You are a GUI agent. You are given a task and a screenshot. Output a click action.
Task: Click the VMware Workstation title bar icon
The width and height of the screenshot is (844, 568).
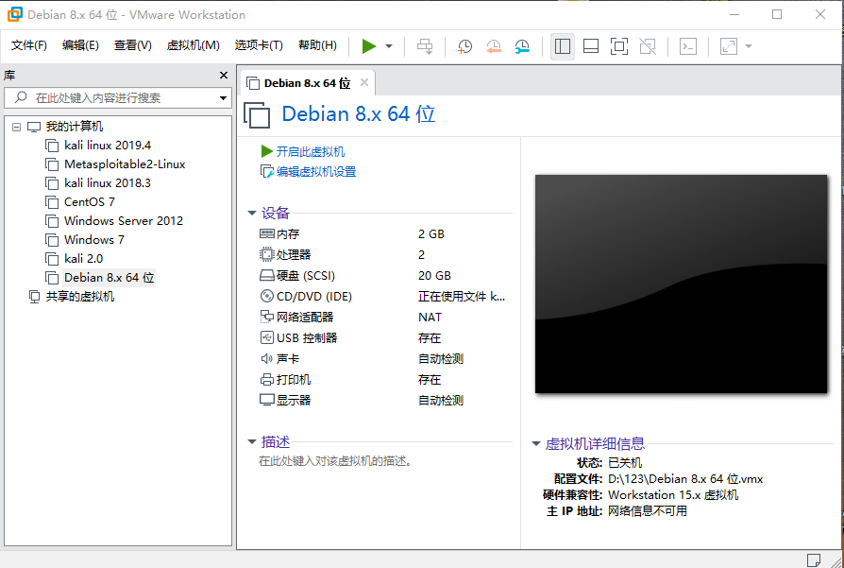click(14, 14)
